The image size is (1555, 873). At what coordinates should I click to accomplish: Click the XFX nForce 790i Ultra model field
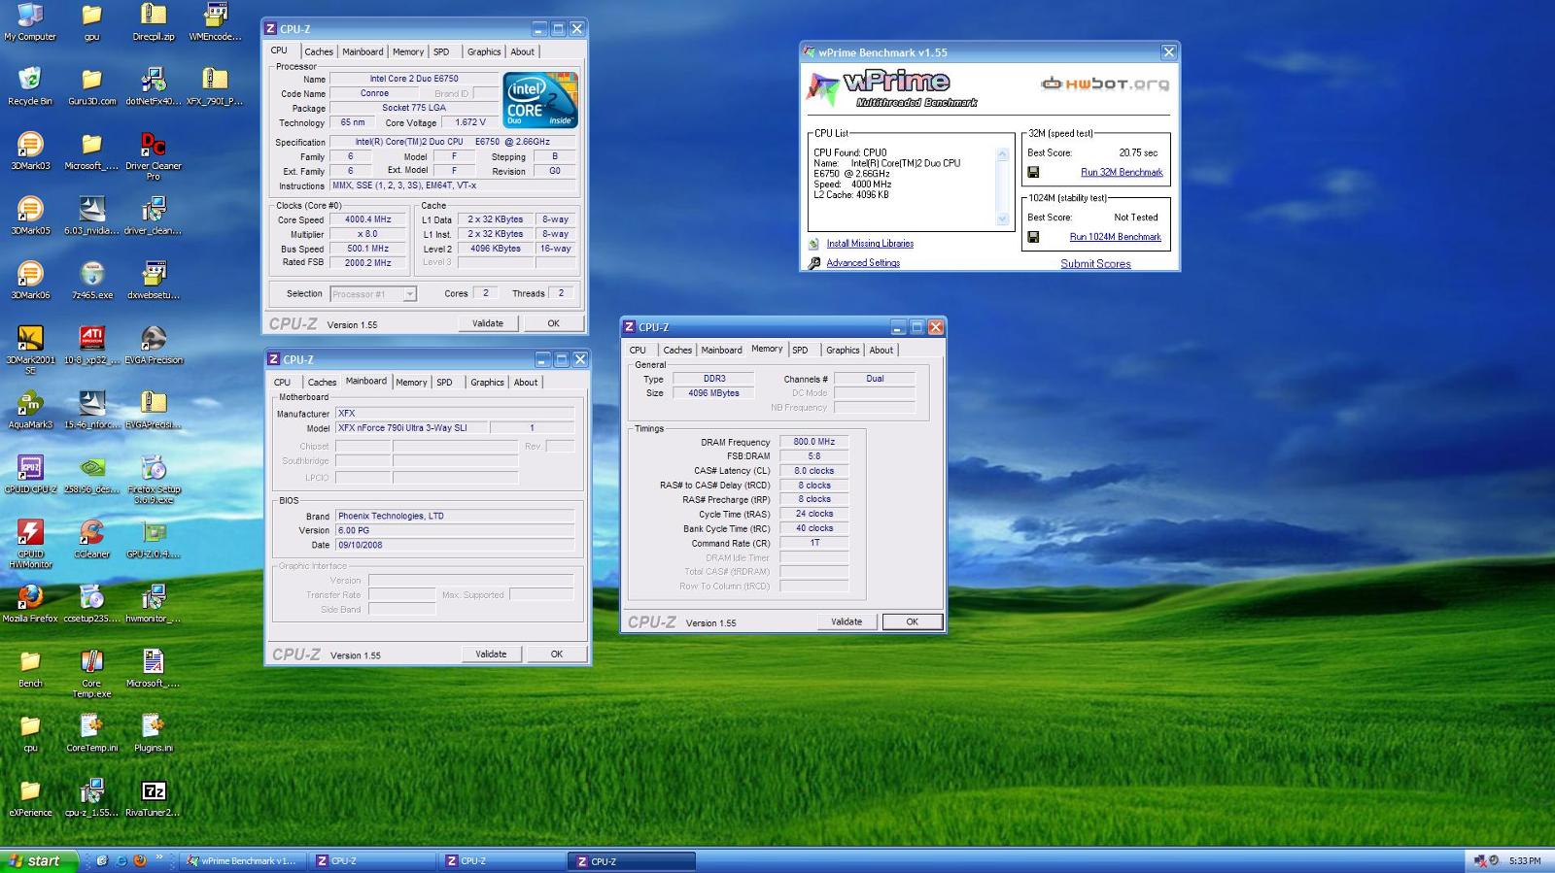(x=412, y=427)
